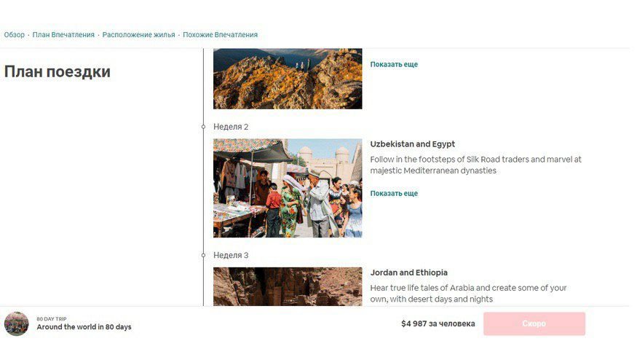Expand Показать еще under Uzbekistan and Egypt

(x=394, y=194)
